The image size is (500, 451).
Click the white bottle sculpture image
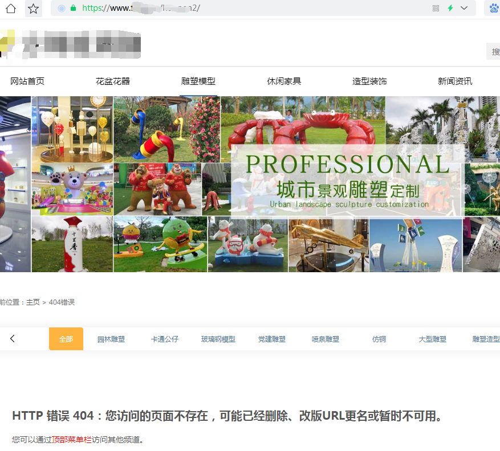(72, 244)
